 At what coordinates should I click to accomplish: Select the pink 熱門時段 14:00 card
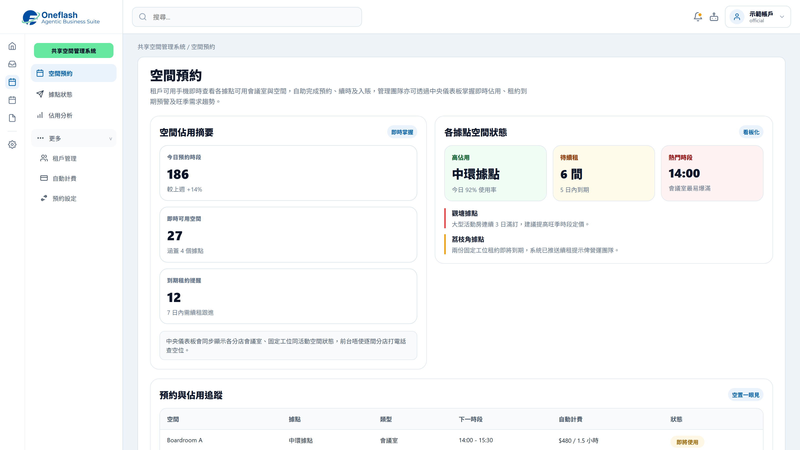(x=712, y=173)
